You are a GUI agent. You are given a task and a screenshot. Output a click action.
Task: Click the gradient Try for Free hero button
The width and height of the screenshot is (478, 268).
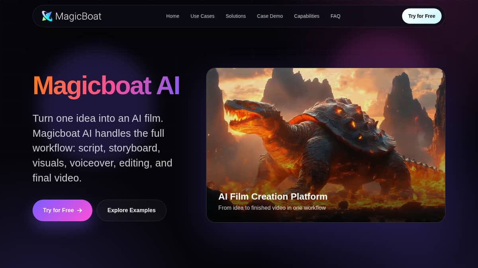(x=62, y=210)
